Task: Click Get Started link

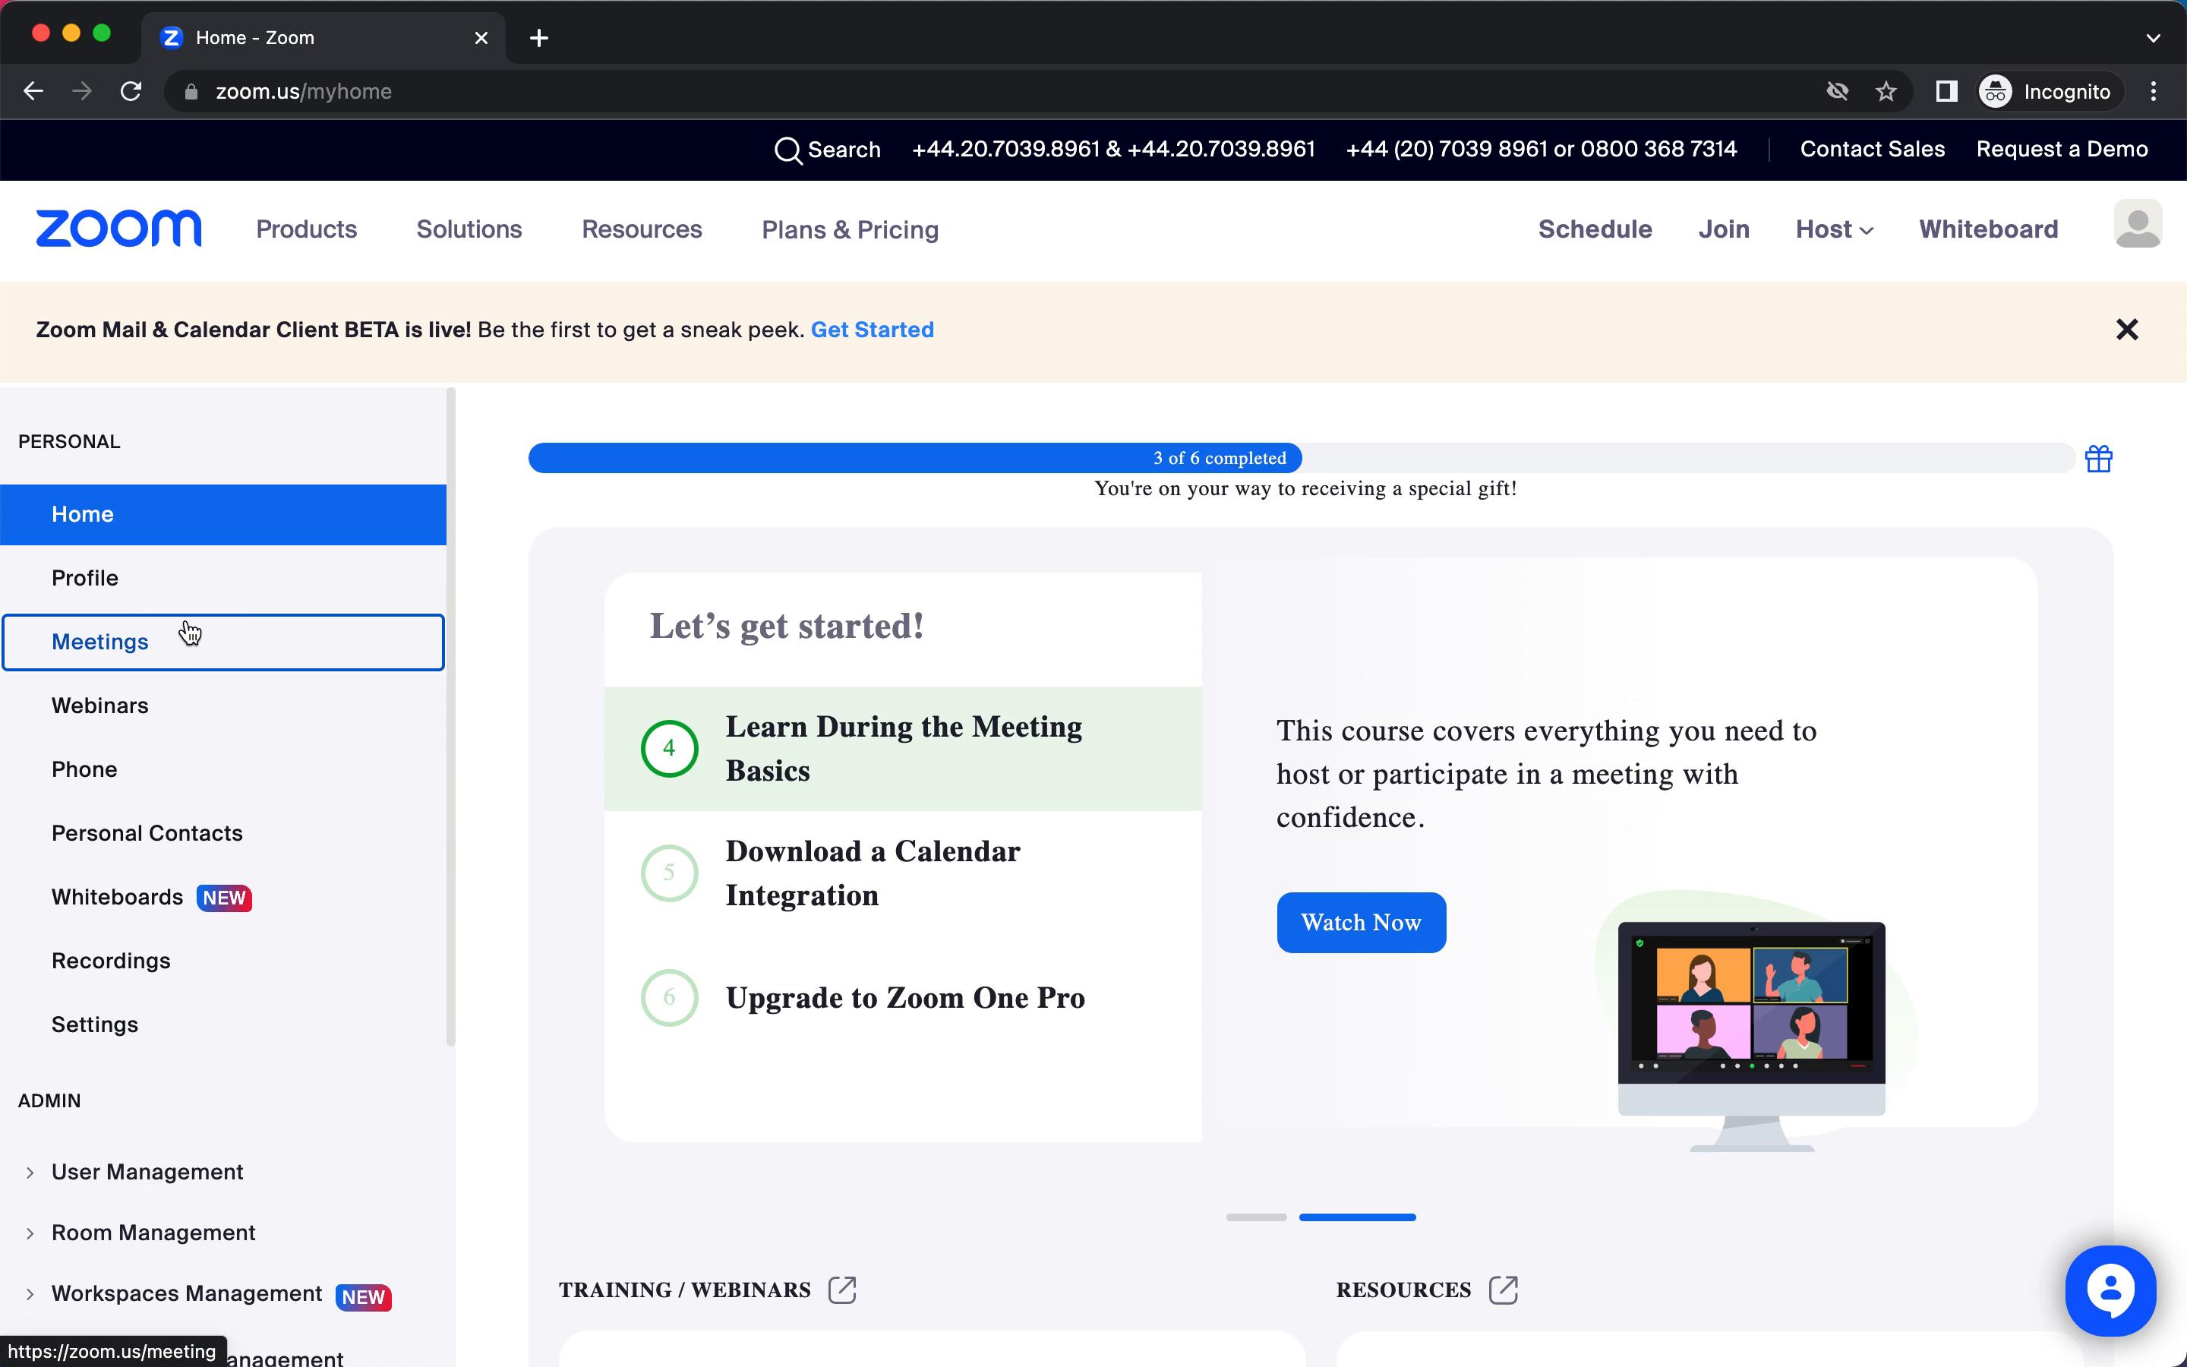Action: point(873,329)
